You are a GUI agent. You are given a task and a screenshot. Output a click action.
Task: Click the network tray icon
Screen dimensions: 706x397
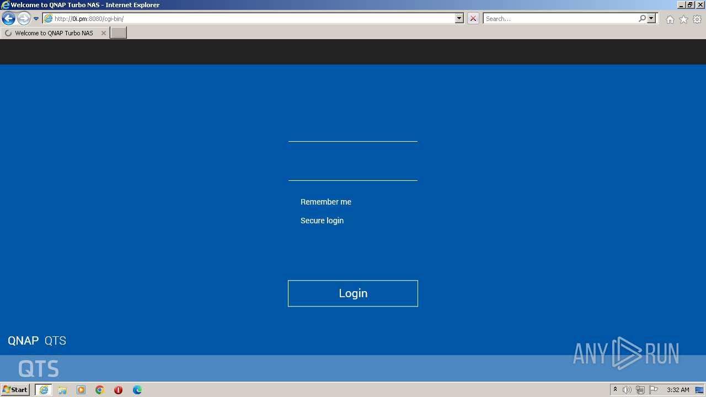(x=640, y=390)
